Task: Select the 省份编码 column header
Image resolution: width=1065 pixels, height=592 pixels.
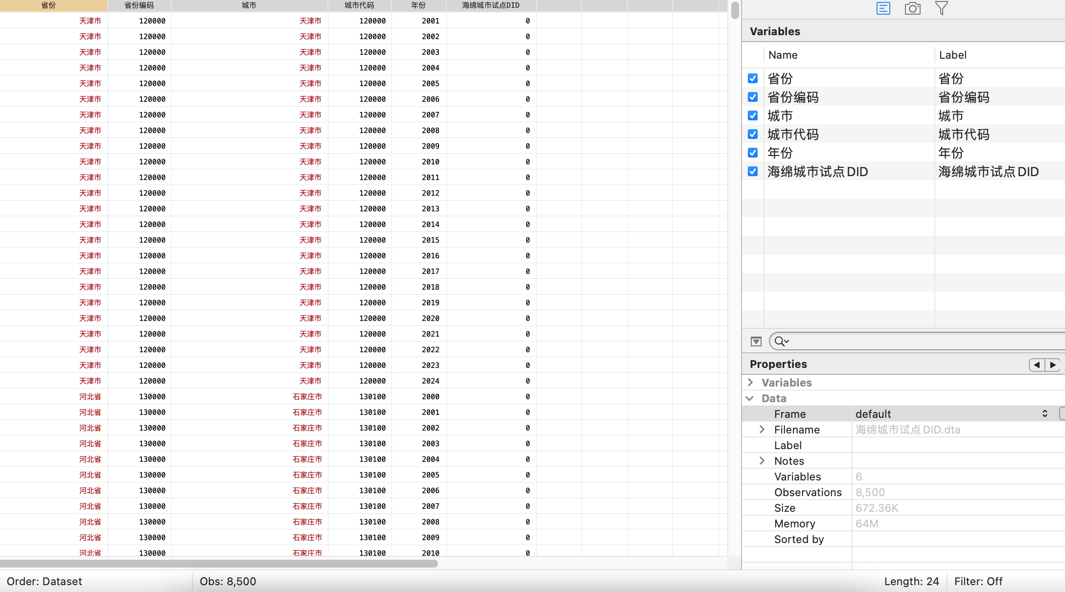Action: [139, 5]
